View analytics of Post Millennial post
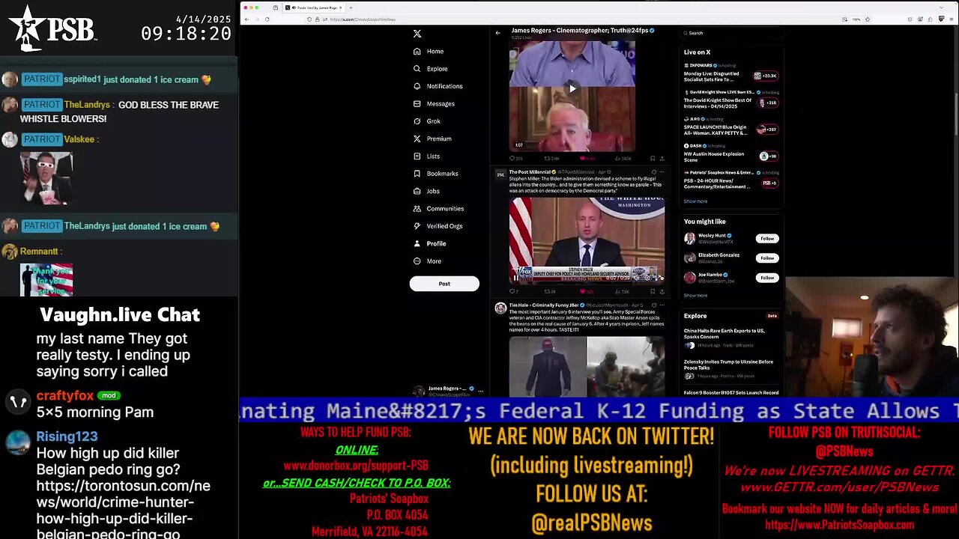The height and width of the screenshot is (539, 959). click(x=622, y=291)
